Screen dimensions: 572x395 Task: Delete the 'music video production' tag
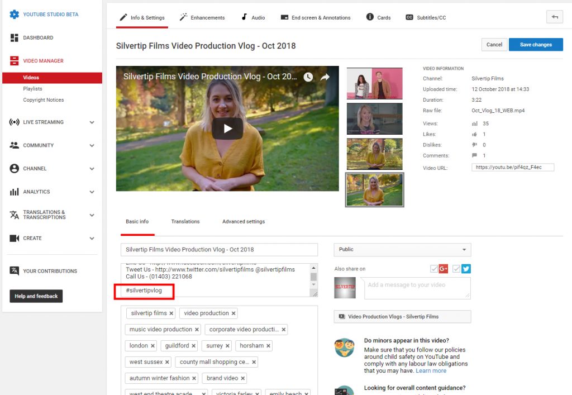click(197, 330)
